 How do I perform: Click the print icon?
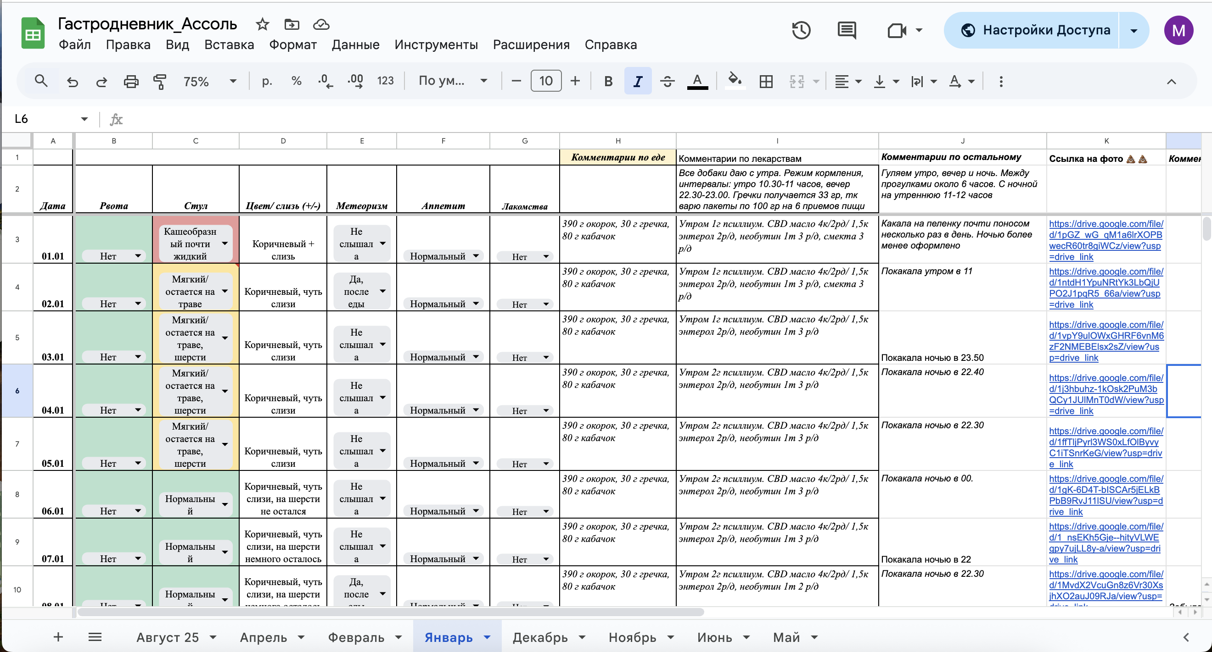point(131,82)
